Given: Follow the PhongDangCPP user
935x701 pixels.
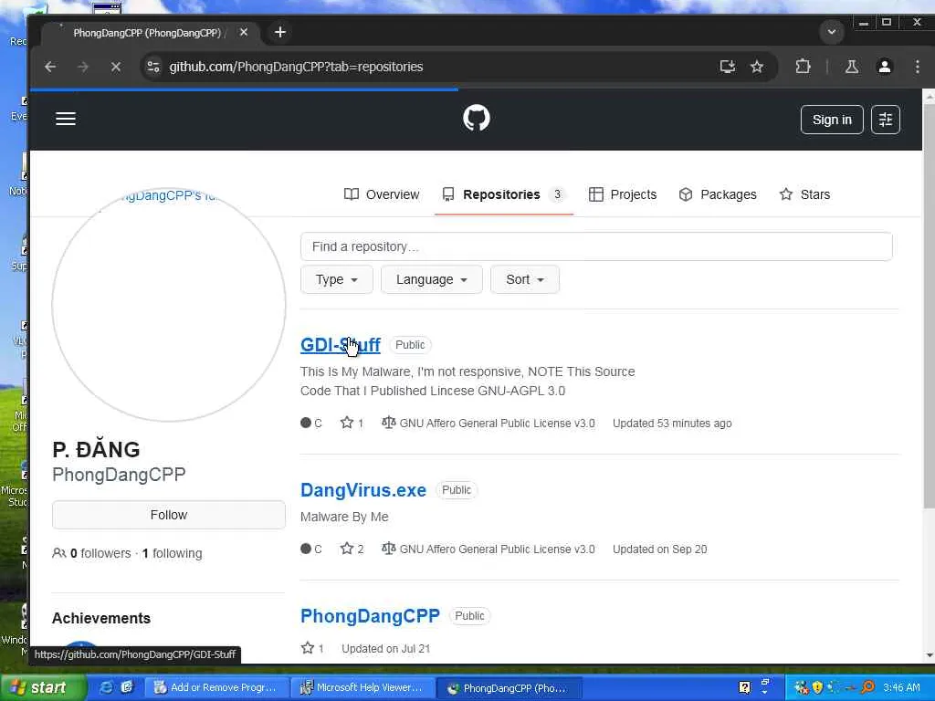Looking at the screenshot, I should click(169, 515).
